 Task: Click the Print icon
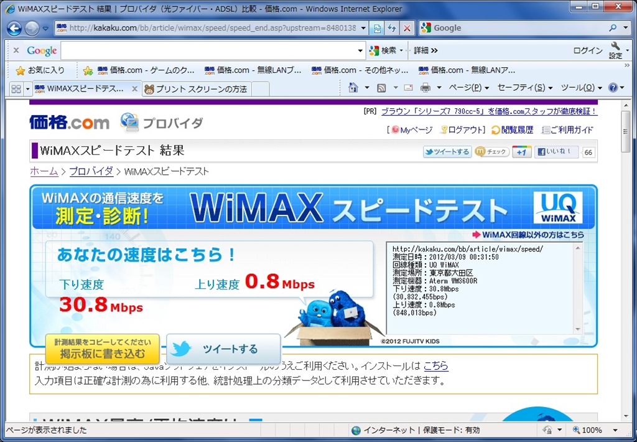(x=425, y=88)
